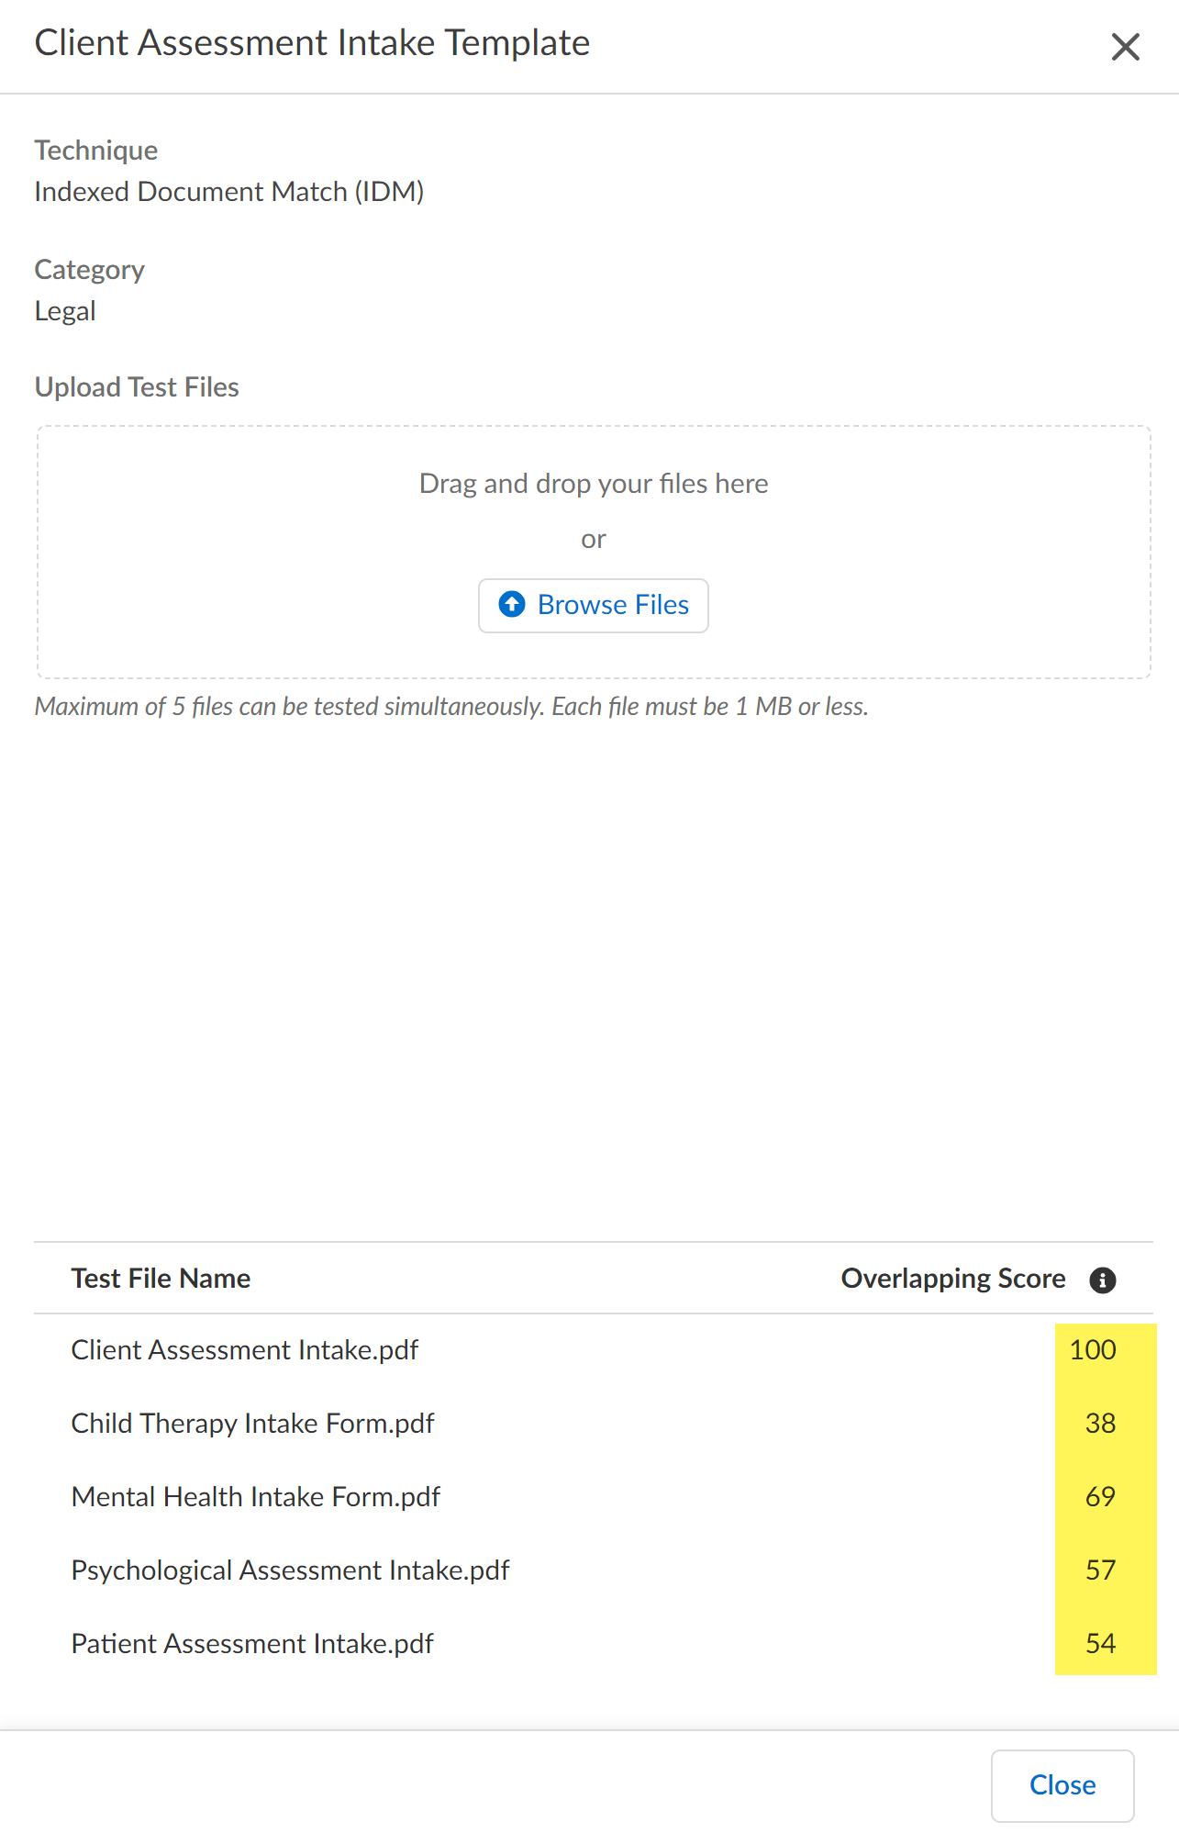
Task: Select Mental Health Intake Form.pdf row
Action: [x=255, y=1496]
